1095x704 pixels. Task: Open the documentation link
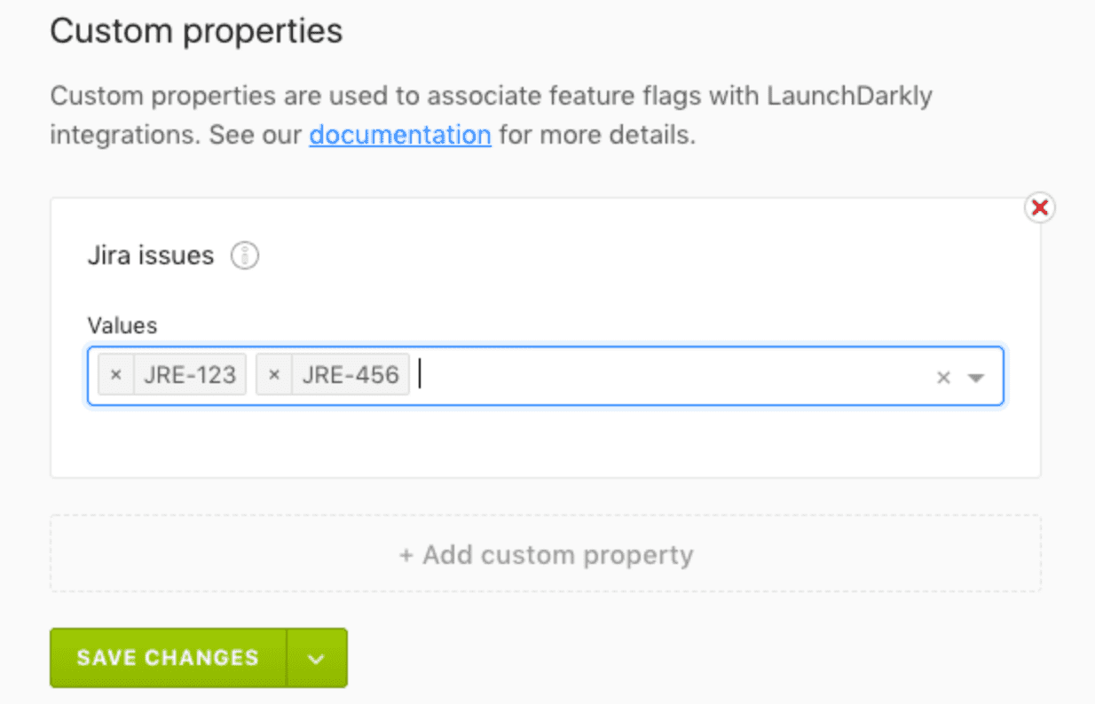point(399,135)
